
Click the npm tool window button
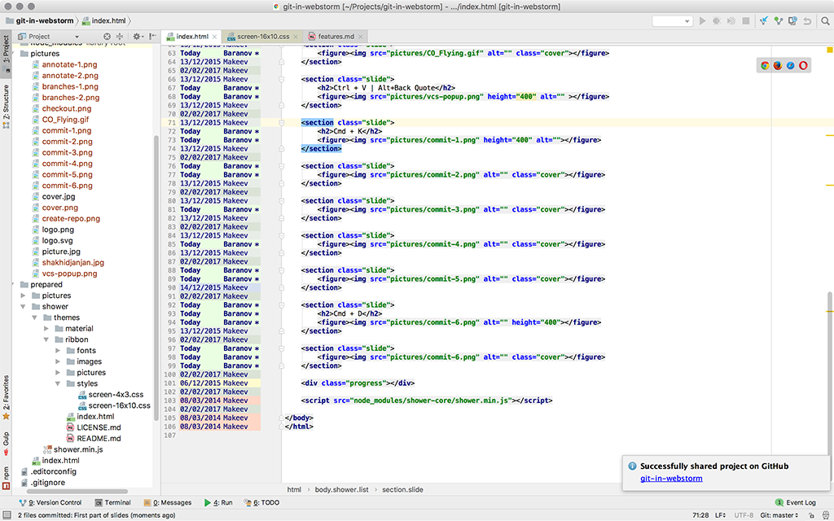coord(6,477)
